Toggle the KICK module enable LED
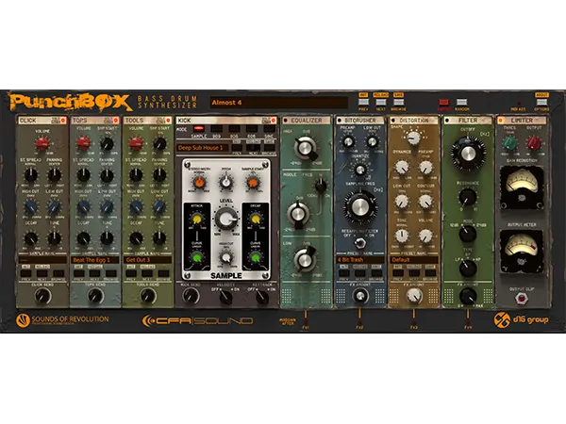The image size is (566, 424). [274, 121]
